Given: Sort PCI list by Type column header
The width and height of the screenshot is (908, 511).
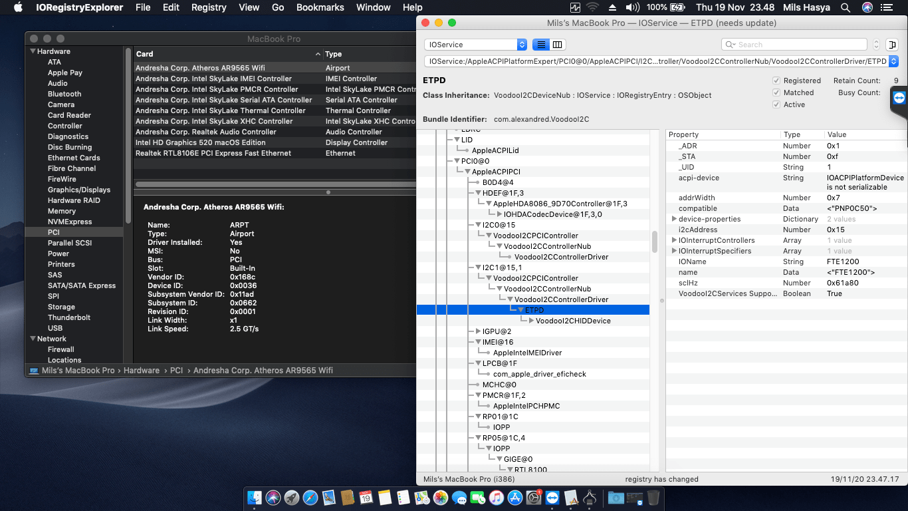Looking at the screenshot, I should pos(370,54).
